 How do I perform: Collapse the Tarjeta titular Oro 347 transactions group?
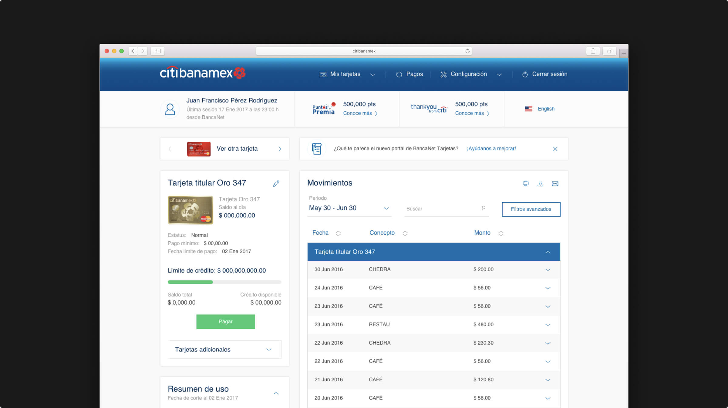coord(548,252)
